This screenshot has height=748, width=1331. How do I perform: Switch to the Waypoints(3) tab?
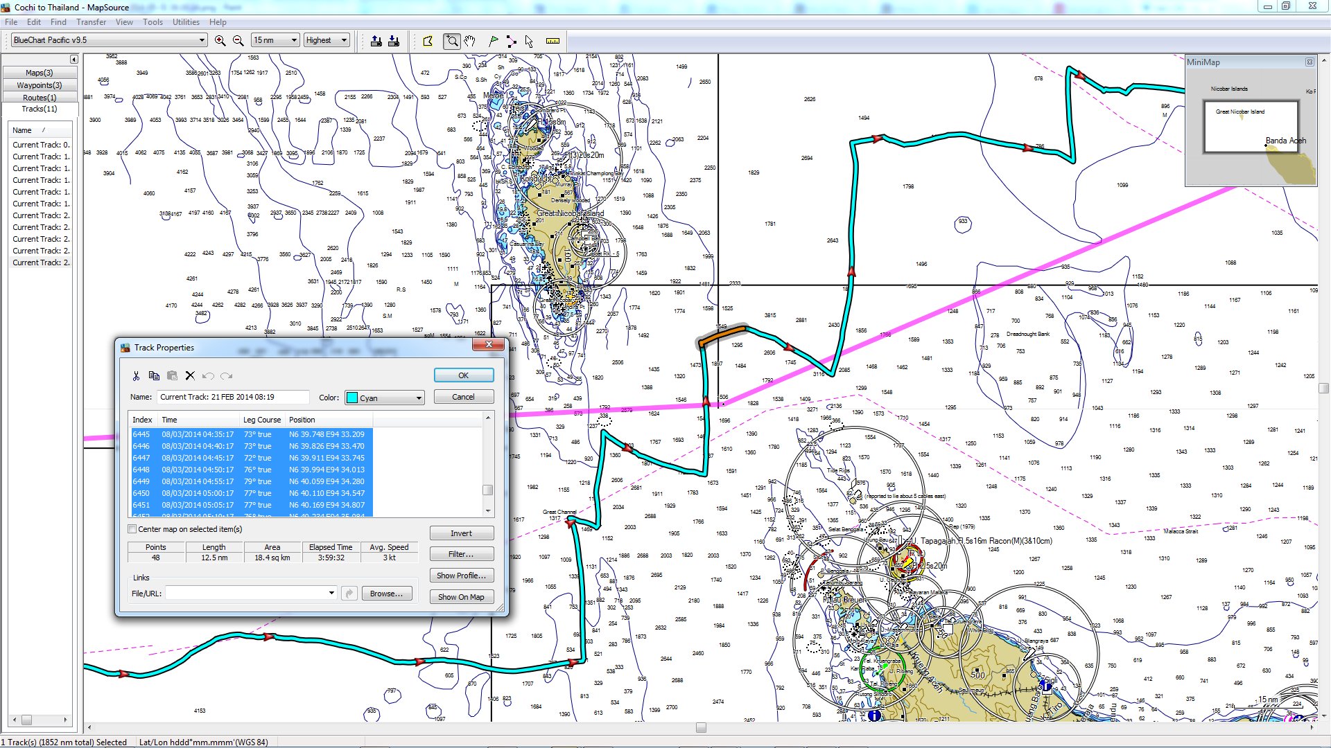click(x=40, y=85)
